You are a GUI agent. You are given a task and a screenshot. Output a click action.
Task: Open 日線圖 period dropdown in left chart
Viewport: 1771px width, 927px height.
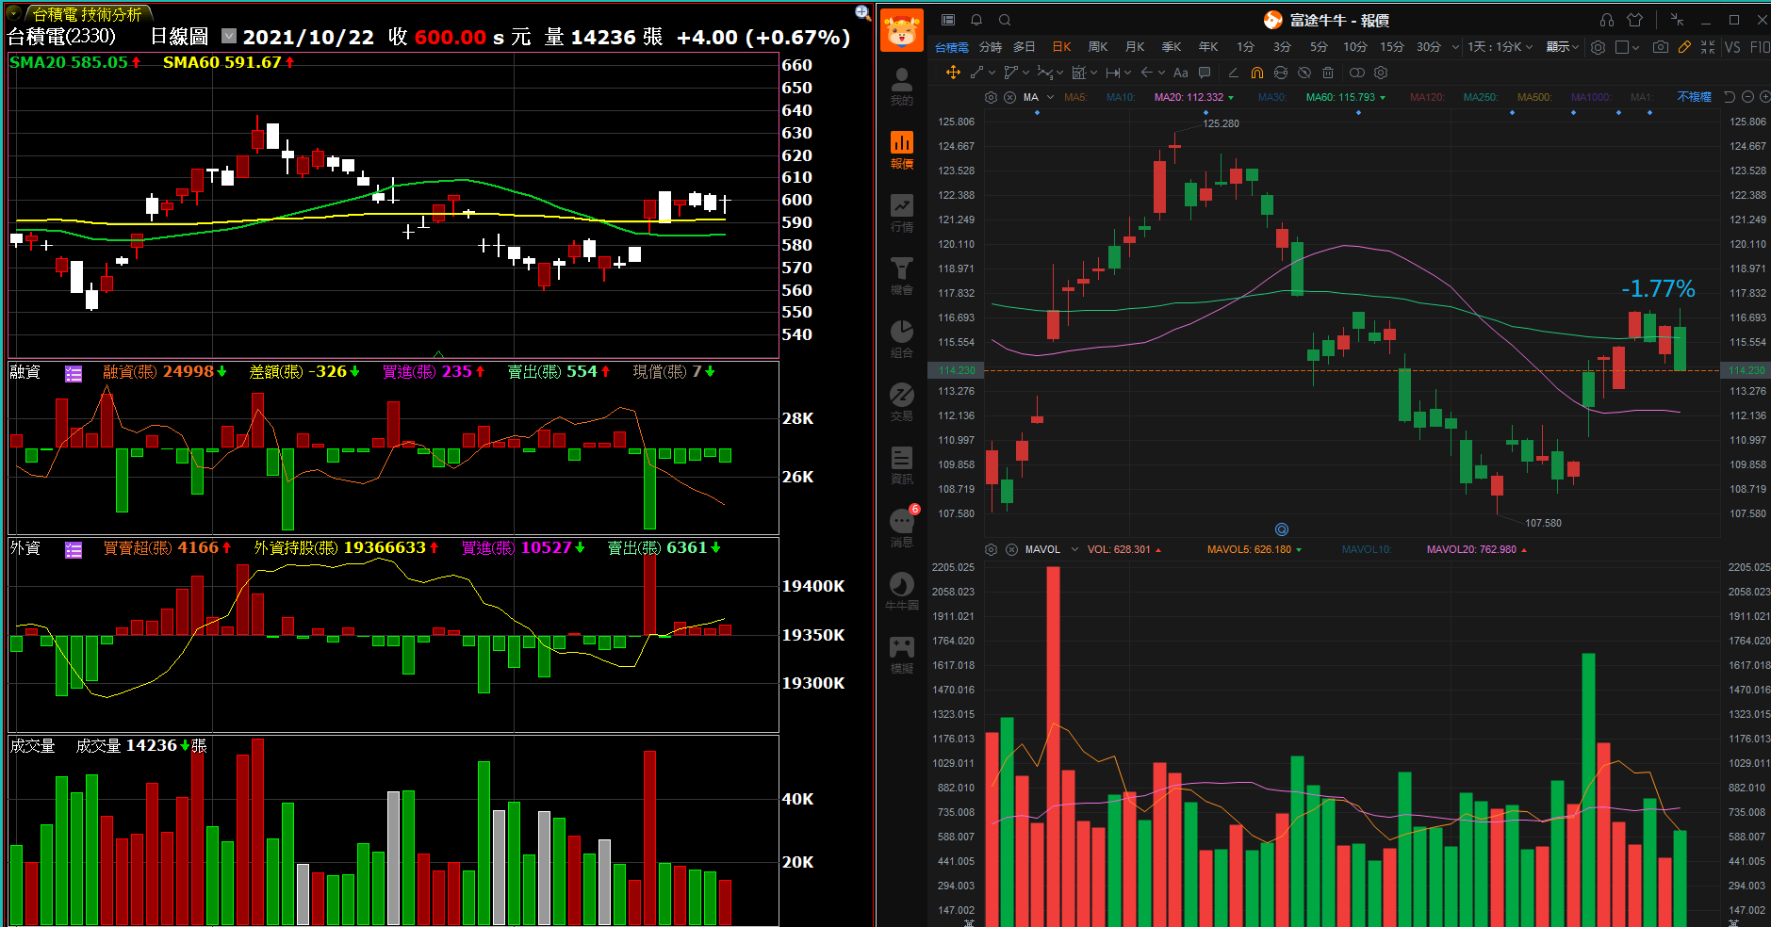coord(229,36)
